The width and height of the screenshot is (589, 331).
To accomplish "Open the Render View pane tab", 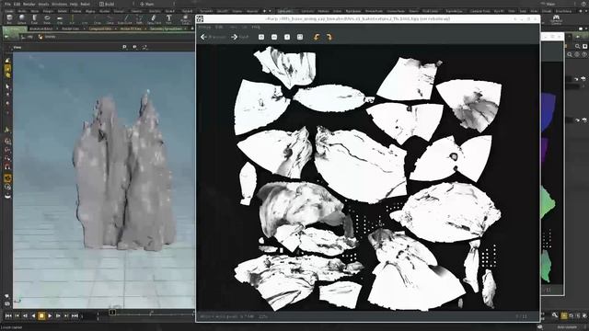I will coord(70,29).
